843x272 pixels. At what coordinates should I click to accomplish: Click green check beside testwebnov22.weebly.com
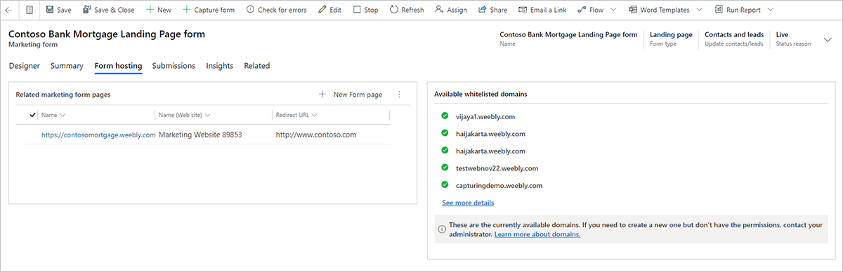445,168
